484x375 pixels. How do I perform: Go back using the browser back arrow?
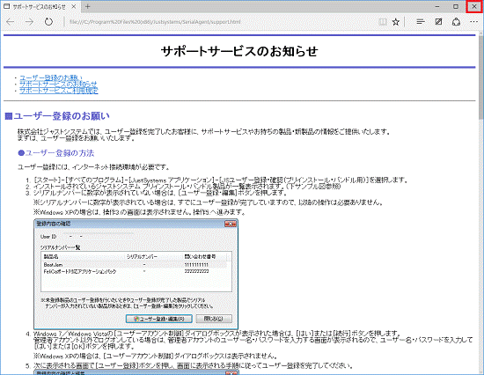click(x=11, y=22)
